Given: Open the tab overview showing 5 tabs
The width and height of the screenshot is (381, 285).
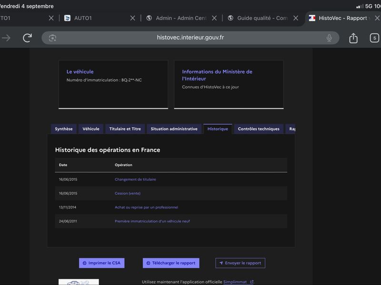Looking at the screenshot, I should click(374, 38).
